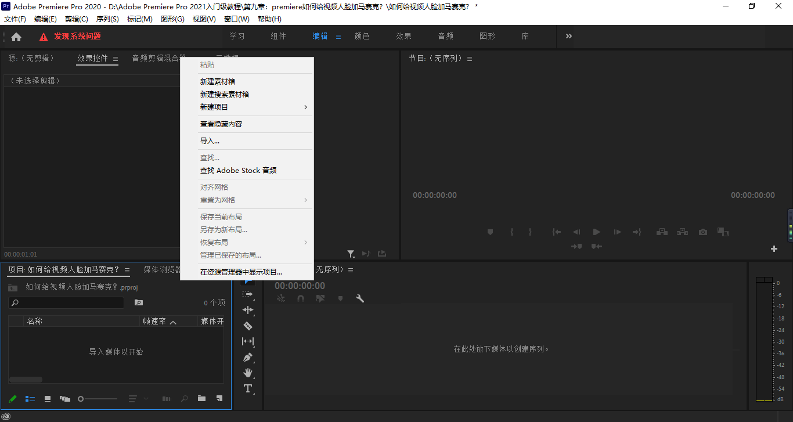Switch the Project panel to List View

click(x=30, y=399)
